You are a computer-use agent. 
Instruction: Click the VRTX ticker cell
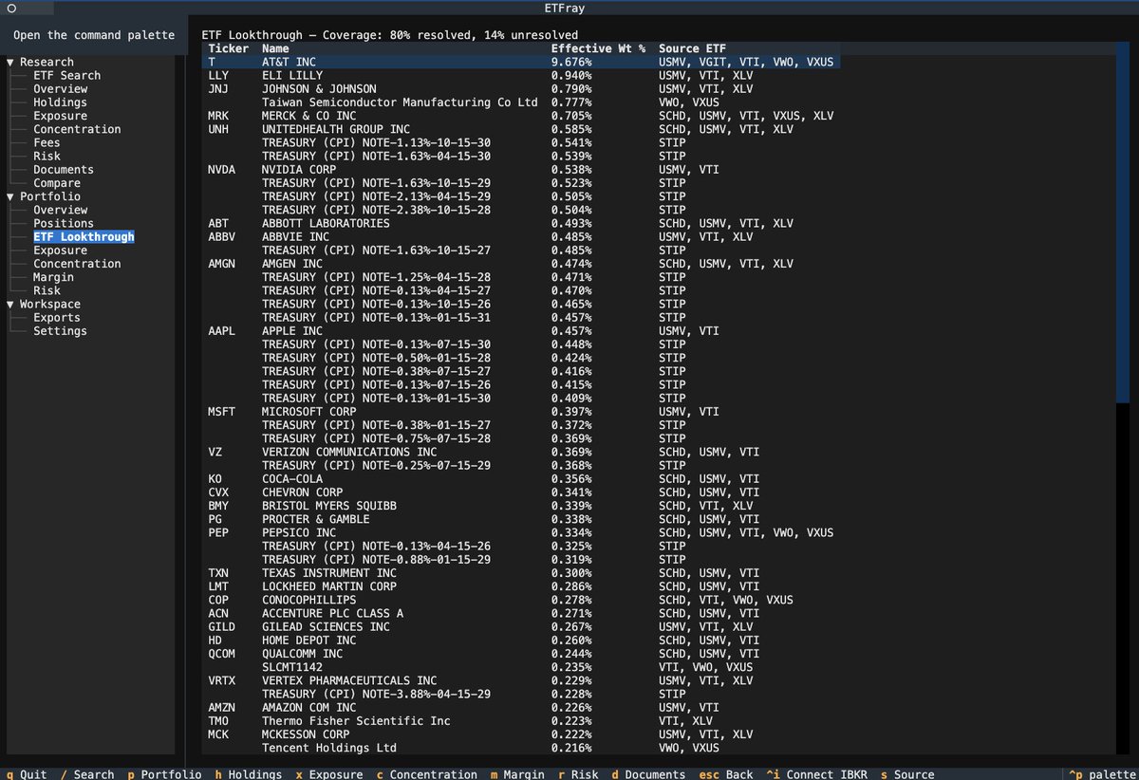pyautogui.click(x=221, y=681)
